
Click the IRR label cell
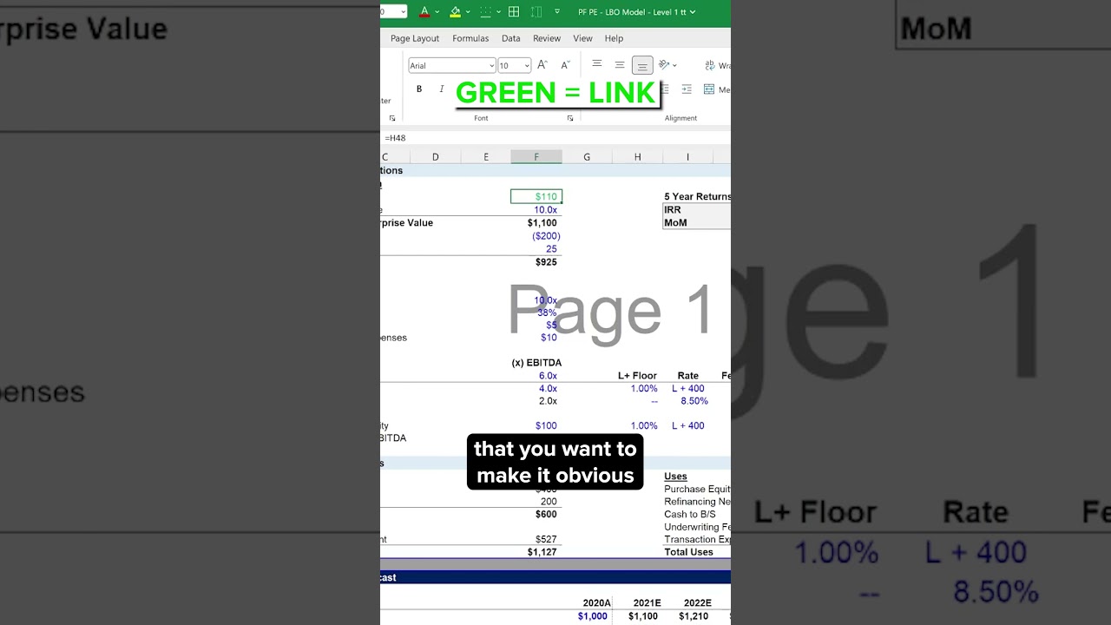pyautogui.click(x=673, y=210)
